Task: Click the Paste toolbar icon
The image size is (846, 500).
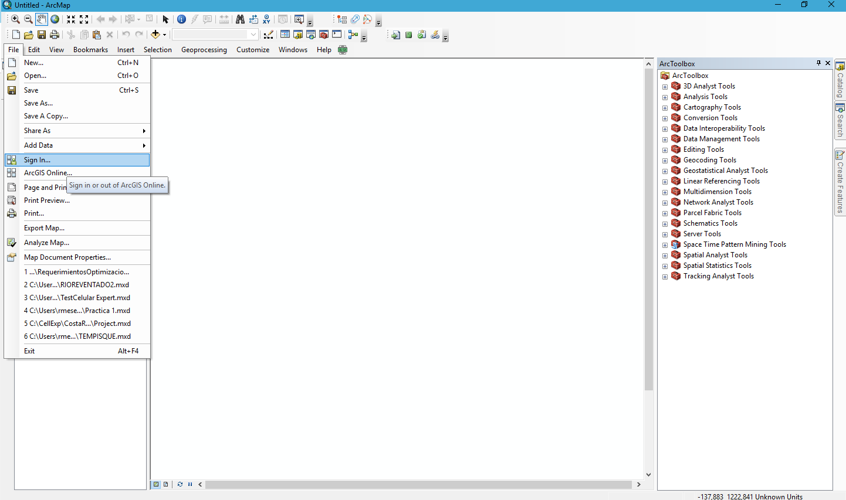Action: pyautogui.click(x=97, y=35)
